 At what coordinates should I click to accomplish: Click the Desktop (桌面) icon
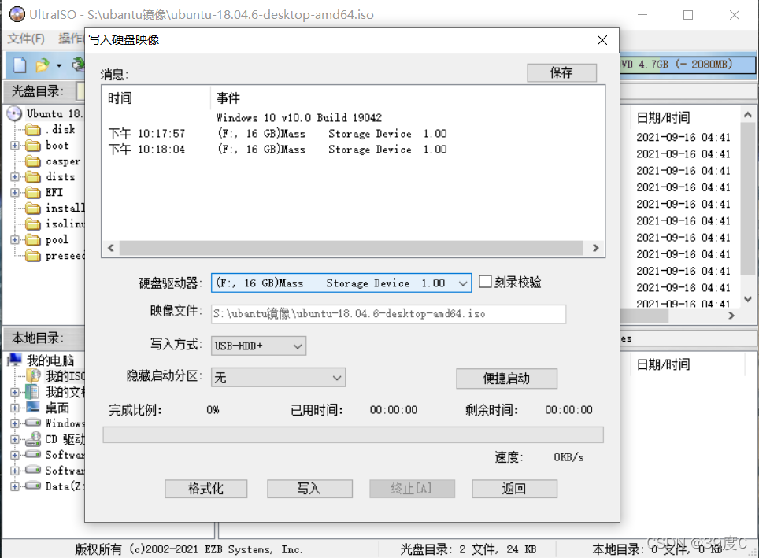(33, 407)
